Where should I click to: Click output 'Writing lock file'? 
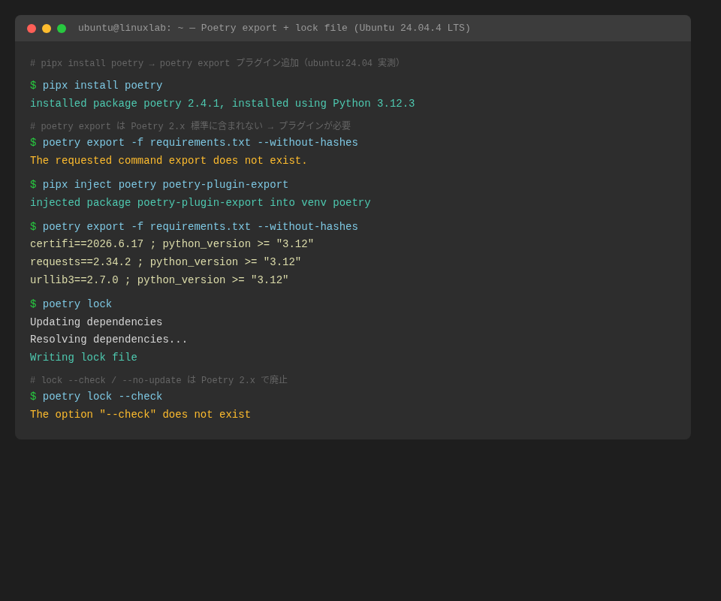[x=83, y=358]
